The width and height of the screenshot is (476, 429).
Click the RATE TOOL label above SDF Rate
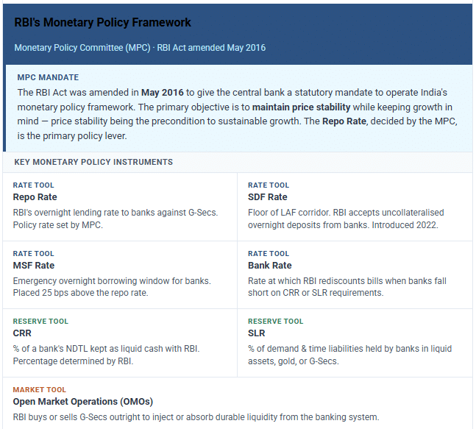click(x=269, y=185)
